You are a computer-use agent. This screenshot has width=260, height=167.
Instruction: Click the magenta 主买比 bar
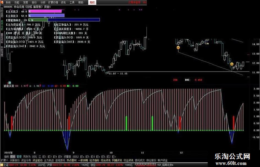point(45,11)
